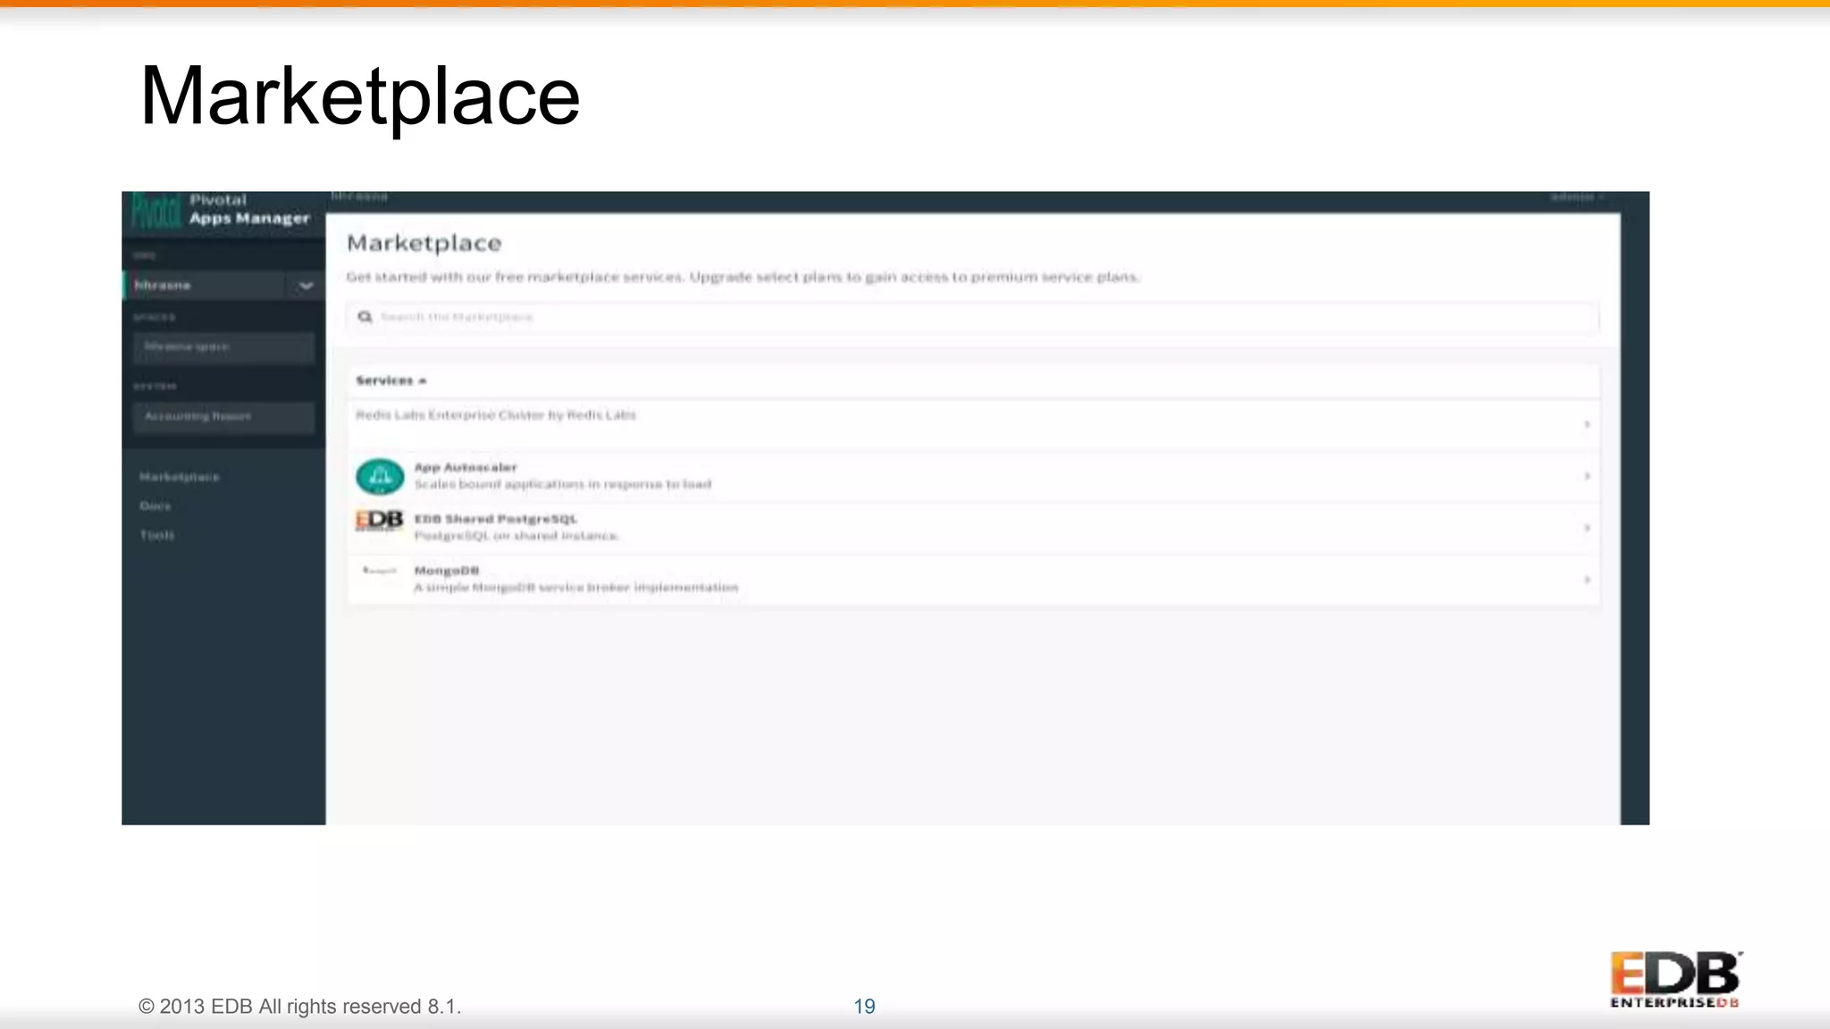The image size is (1830, 1029).
Task: Open Marketplace in the sidebar
Action: (180, 477)
